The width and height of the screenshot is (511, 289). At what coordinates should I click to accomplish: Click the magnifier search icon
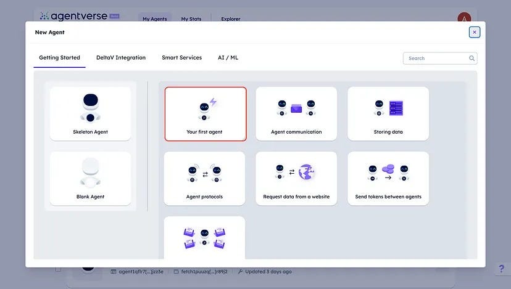pyautogui.click(x=472, y=59)
